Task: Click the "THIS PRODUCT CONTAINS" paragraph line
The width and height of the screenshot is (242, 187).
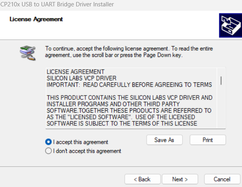Action: [x=130, y=97]
